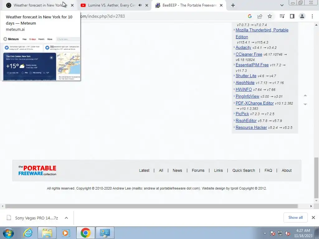Viewport: 319px width, 239px height.
Task: Toggle the browser side panel
Action: click(292, 16)
